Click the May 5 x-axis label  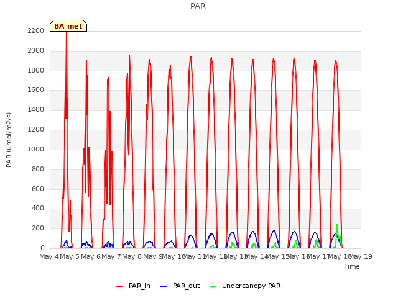[70, 256]
